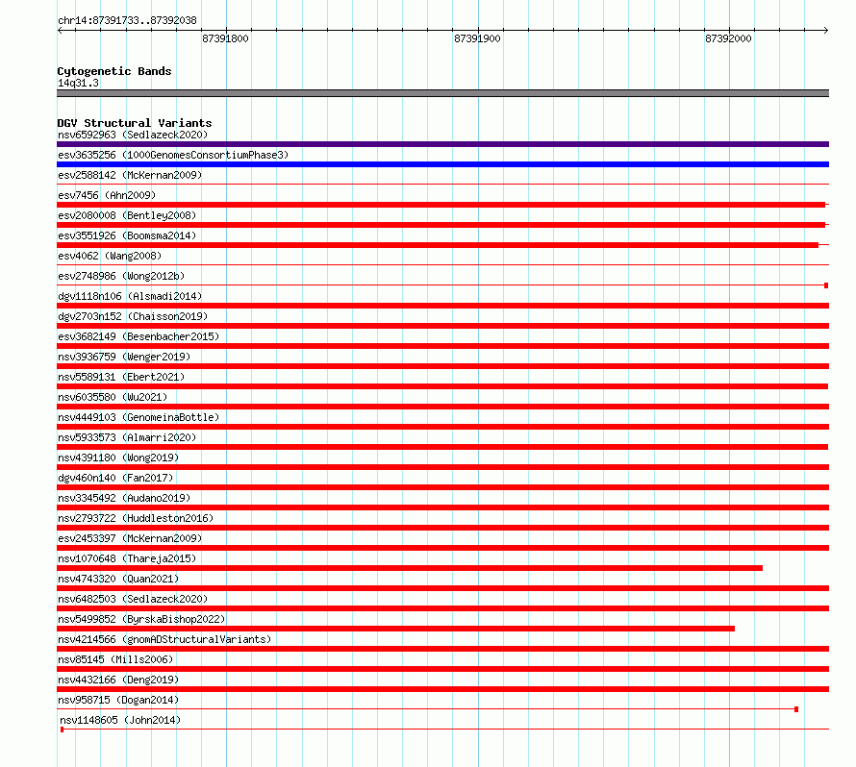This screenshot has height=767, width=856.
Task: Open nsv85145 (Mills2006) variant
Action: pos(115,659)
